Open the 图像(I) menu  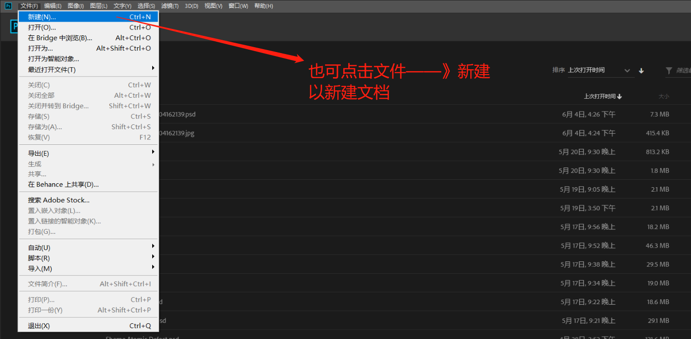coord(75,6)
